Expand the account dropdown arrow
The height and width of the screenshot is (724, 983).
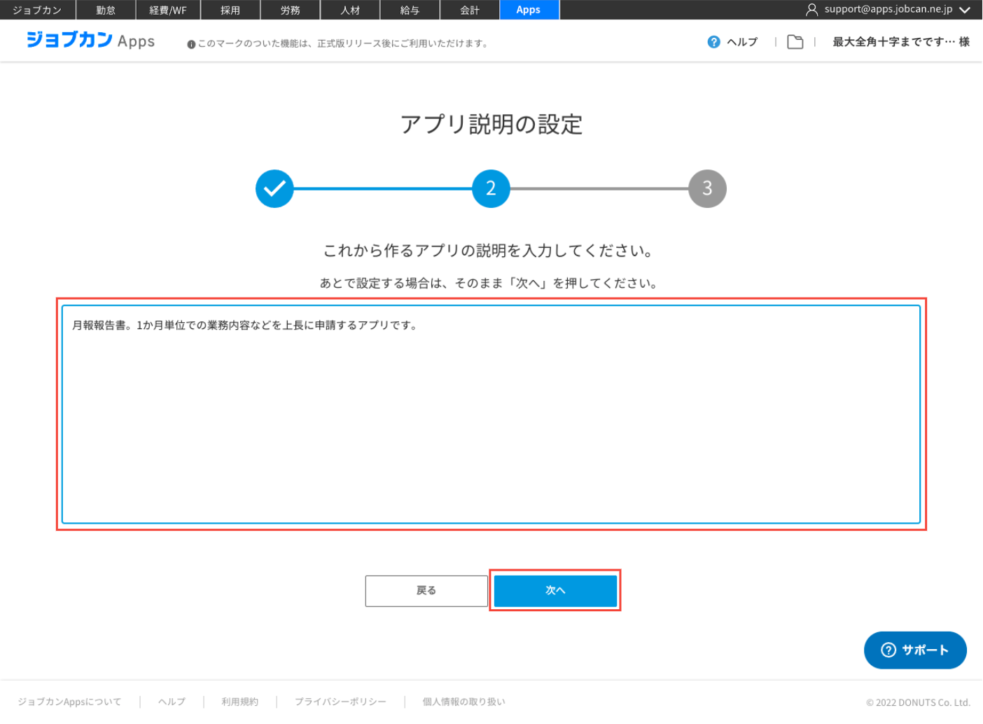point(965,10)
